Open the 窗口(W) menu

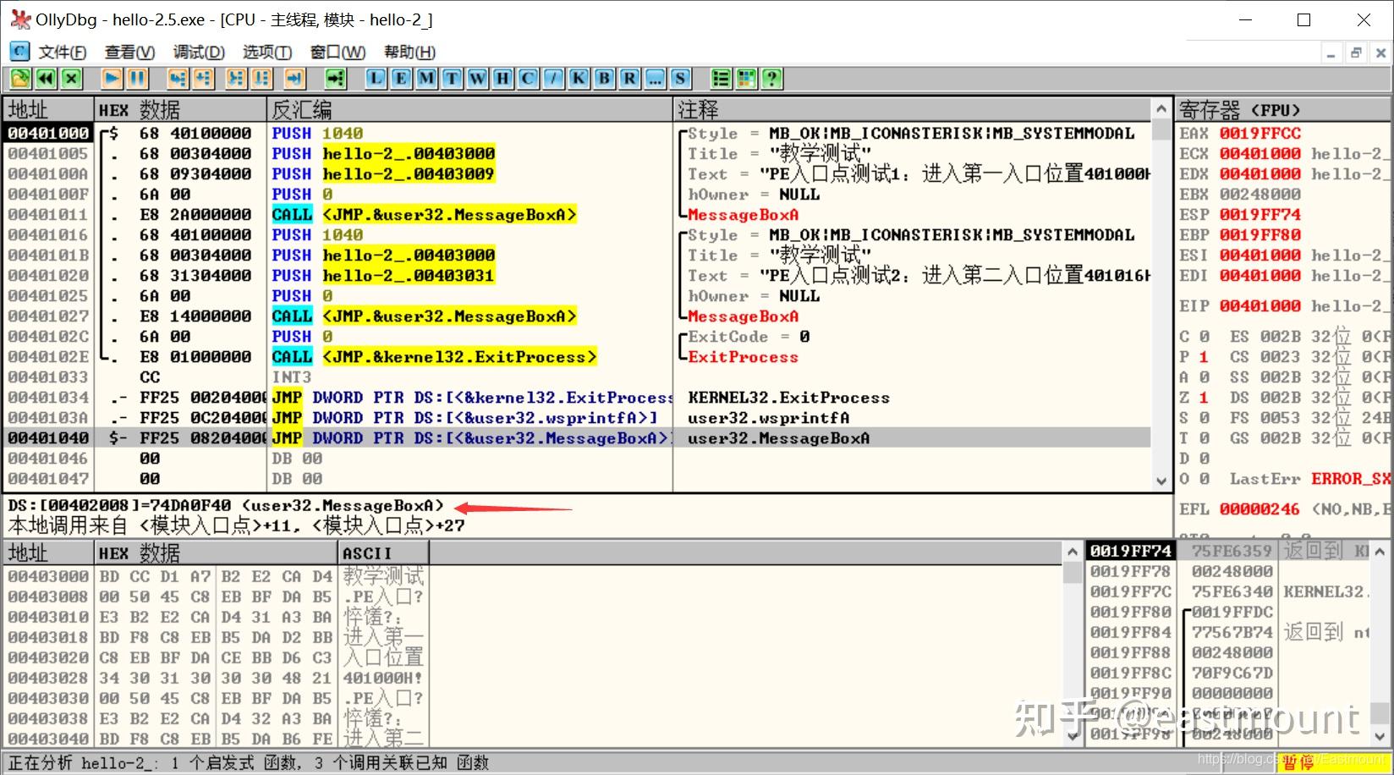click(x=337, y=52)
